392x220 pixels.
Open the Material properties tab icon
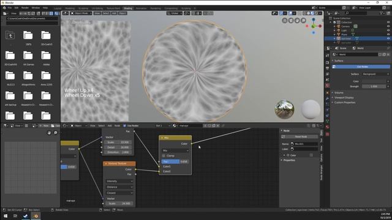327,127
